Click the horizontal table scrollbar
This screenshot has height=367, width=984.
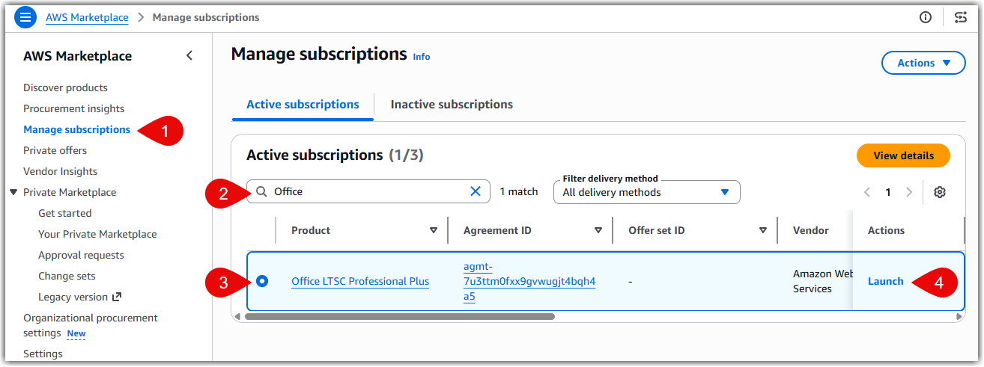(400, 316)
